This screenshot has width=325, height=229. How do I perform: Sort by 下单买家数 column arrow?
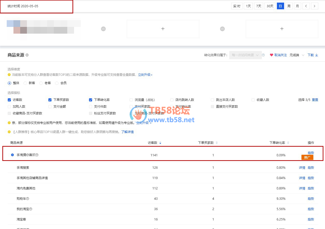pos(217,143)
